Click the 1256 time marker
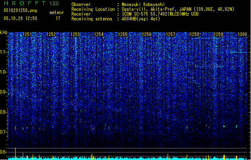This screenshot has width=251, height=160. pyautogui.click(x=146, y=34)
